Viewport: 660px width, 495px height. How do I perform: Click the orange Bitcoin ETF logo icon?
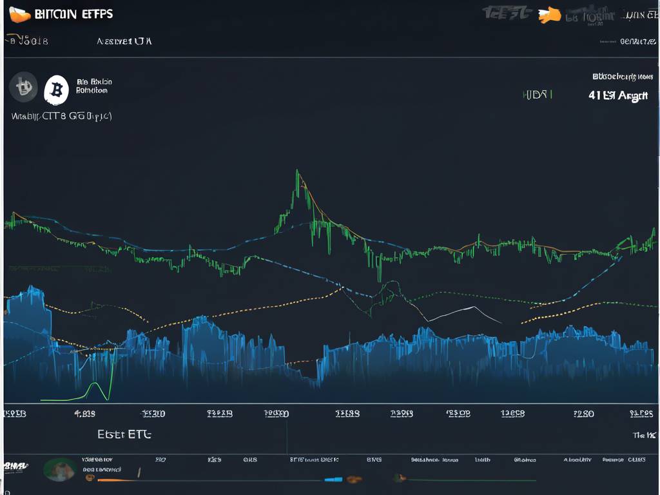click(19, 14)
